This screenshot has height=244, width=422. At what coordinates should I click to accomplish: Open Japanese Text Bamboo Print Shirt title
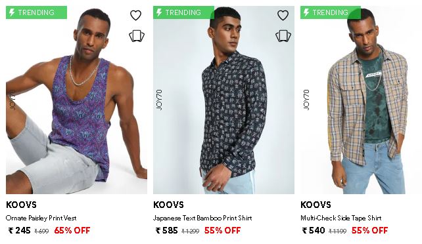(202, 218)
